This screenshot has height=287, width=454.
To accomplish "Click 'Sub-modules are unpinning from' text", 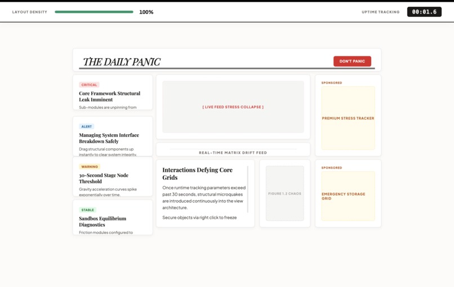I will [x=108, y=107].
